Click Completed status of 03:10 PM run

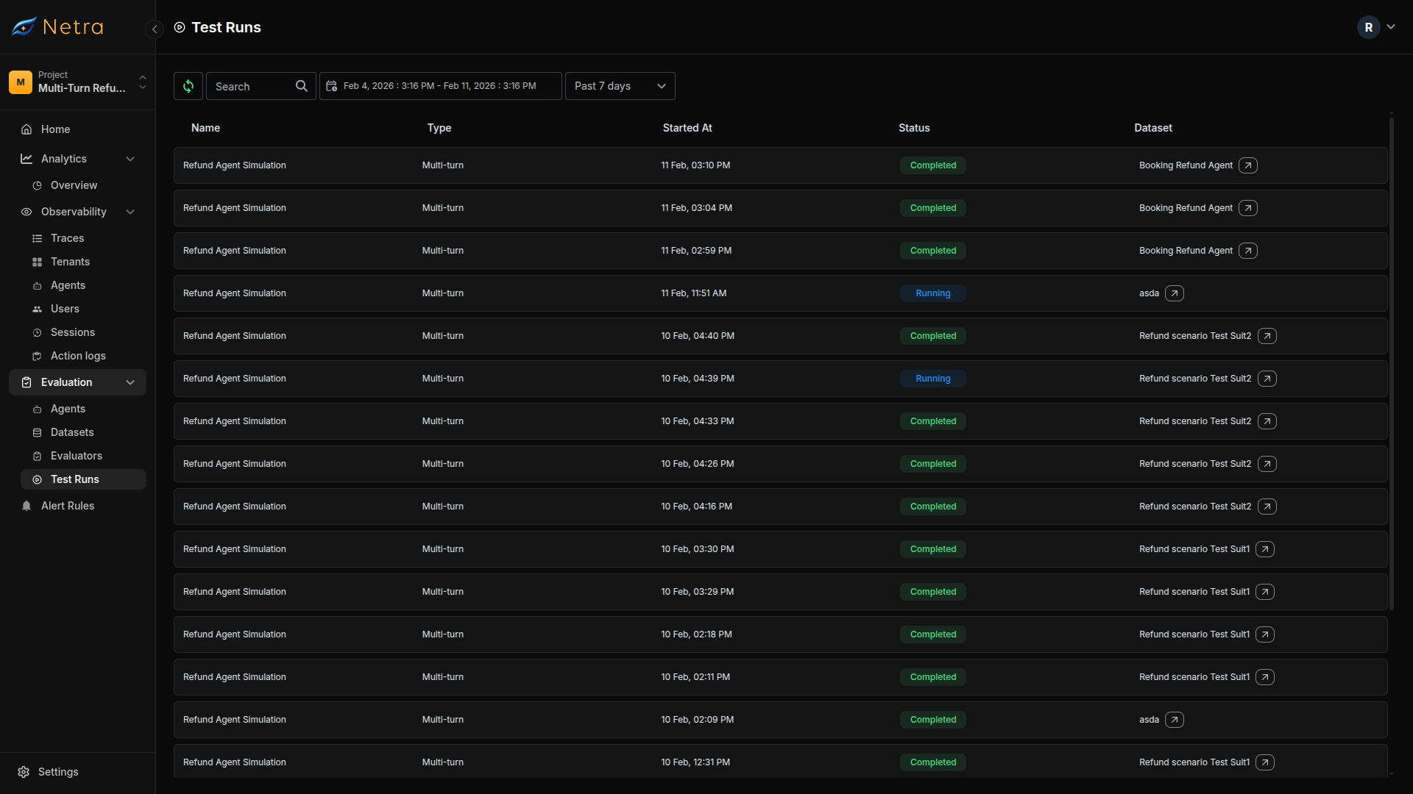(x=933, y=165)
